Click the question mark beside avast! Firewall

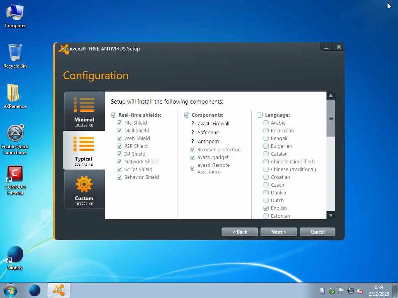tap(193, 124)
